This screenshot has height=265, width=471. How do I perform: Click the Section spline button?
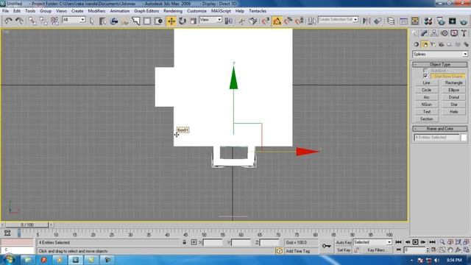(x=426, y=119)
